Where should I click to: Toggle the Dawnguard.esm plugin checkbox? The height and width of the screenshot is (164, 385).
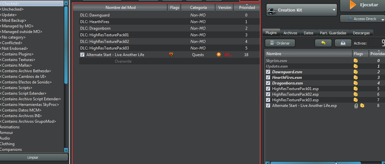tap(268, 72)
